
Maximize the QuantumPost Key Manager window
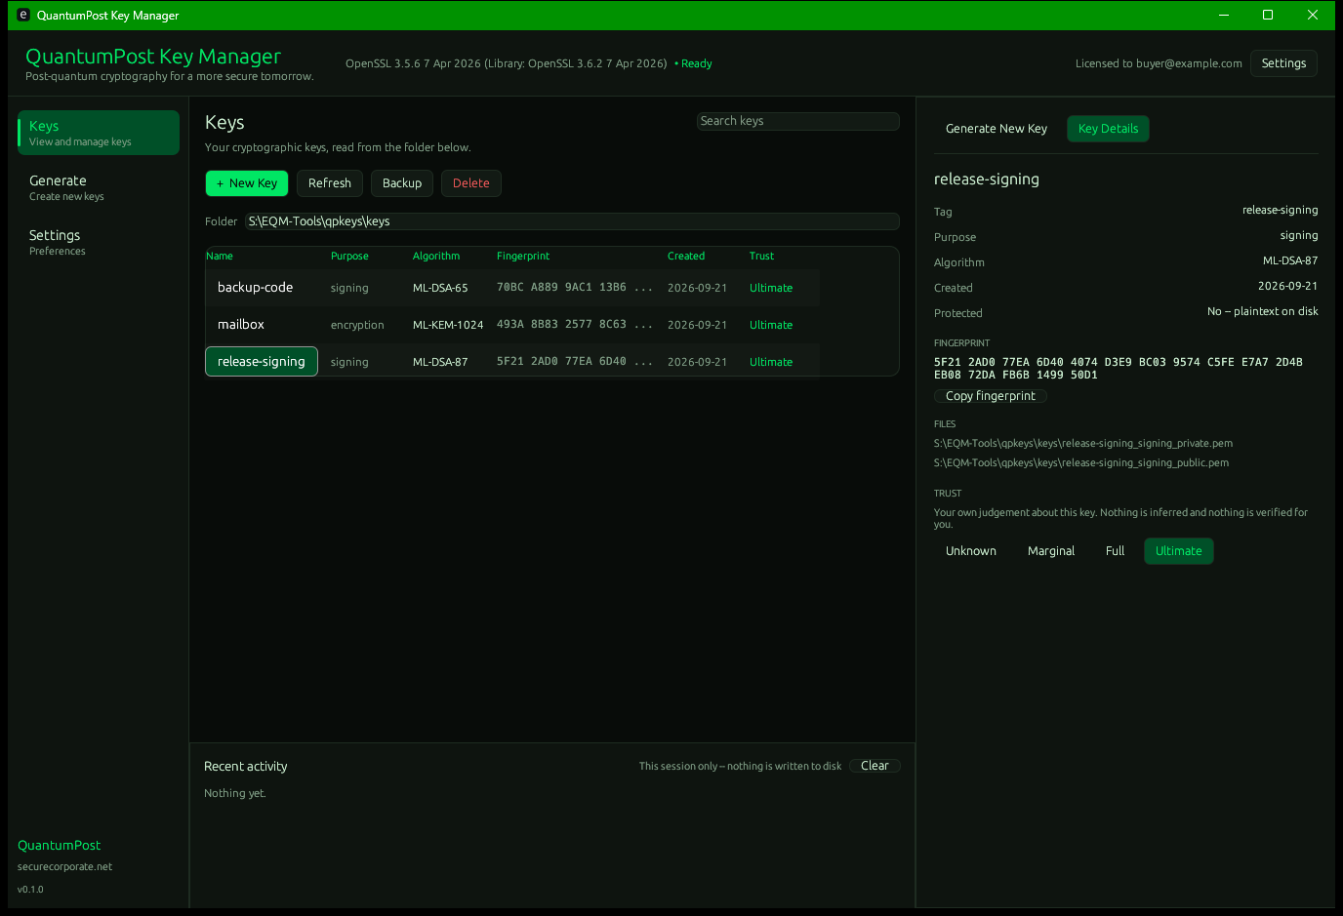1268,15
